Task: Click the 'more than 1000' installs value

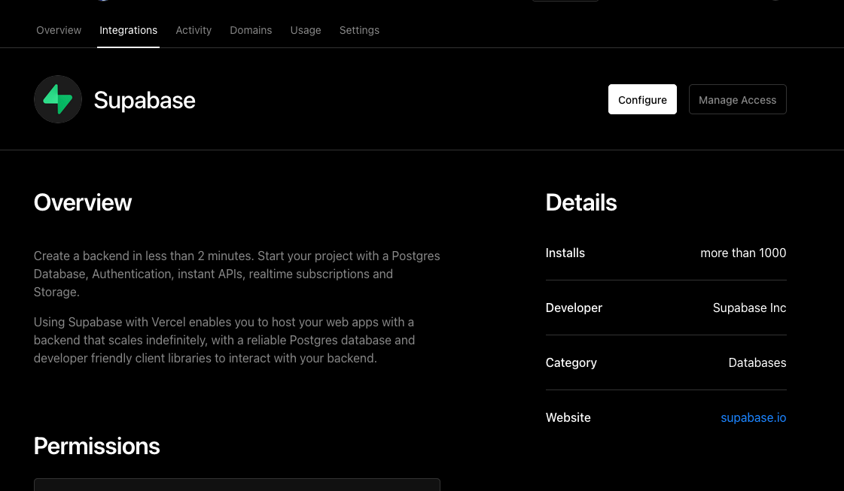Action: (x=743, y=253)
